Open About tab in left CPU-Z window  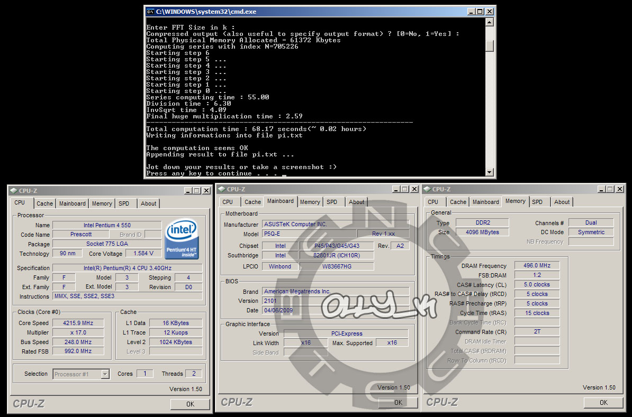pos(148,203)
